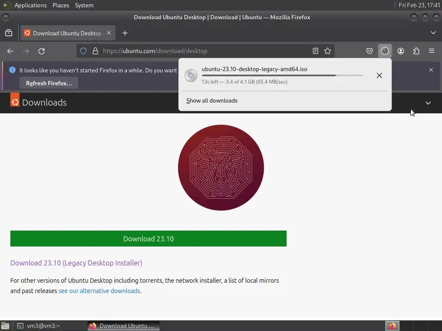The image size is (442, 331).
Task: Click the '13s left — 3.4 of 4.1 GB' status text
Action: (244, 82)
